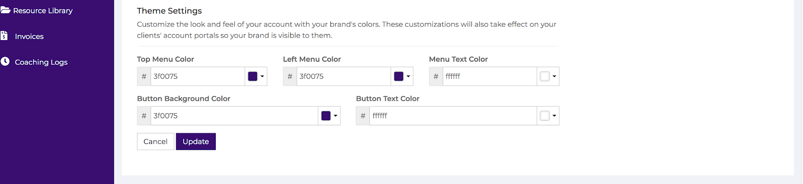The image size is (803, 184).
Task: Expand Button Text Color dropdown arrow
Action: (554, 116)
